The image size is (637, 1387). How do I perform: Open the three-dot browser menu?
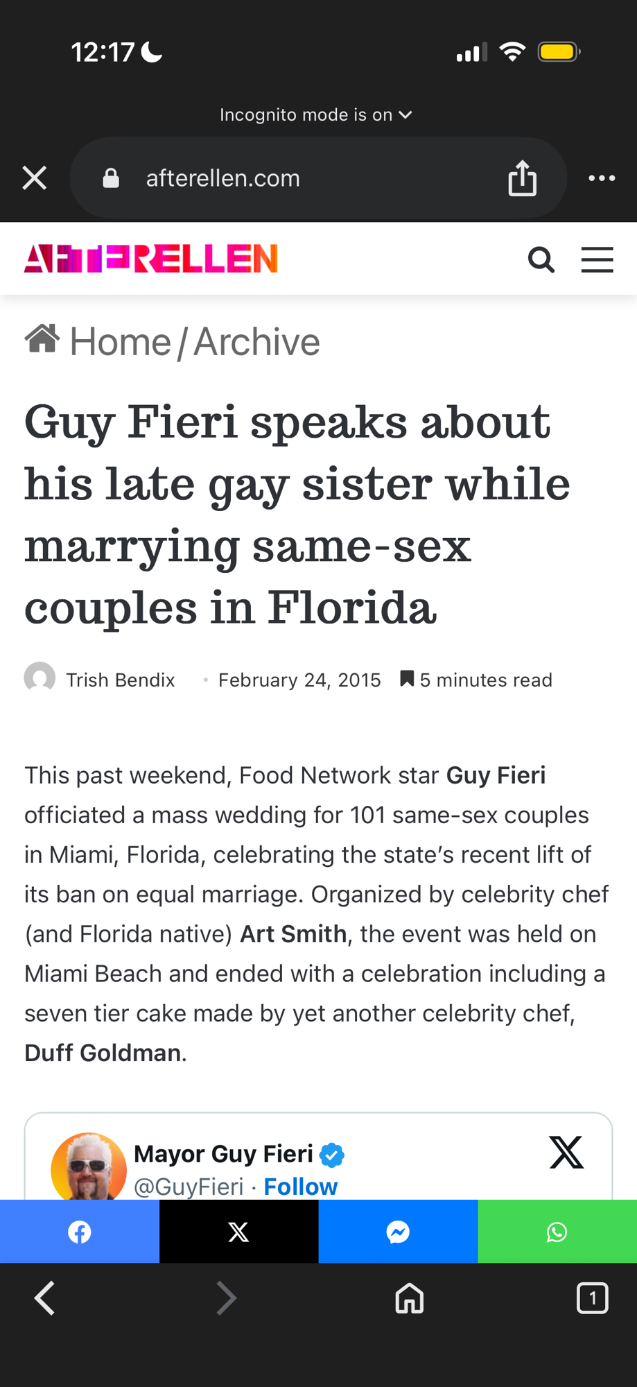click(x=601, y=178)
